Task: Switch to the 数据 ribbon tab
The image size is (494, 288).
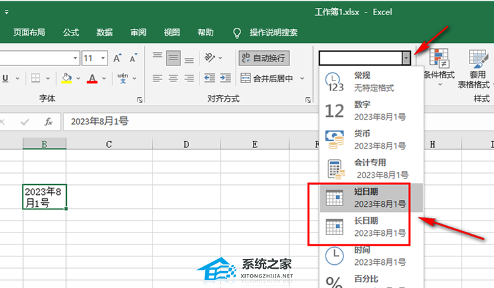Action: click(x=104, y=32)
